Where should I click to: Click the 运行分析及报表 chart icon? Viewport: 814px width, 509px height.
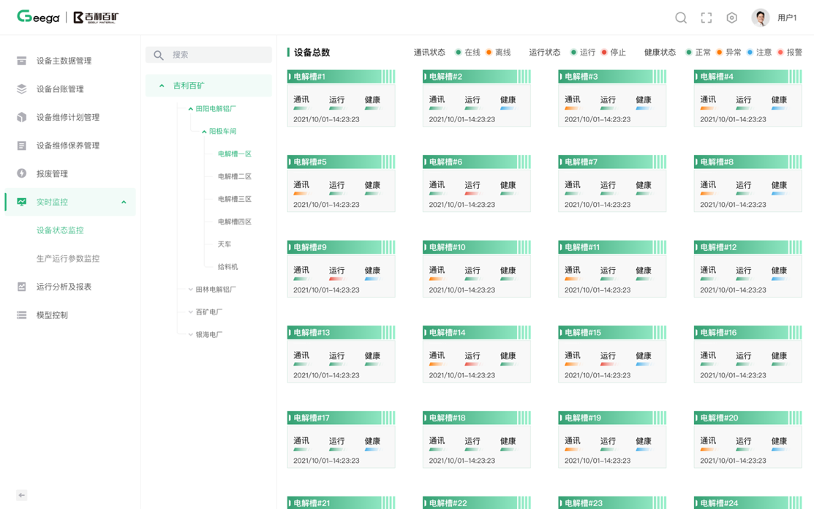[22, 287]
